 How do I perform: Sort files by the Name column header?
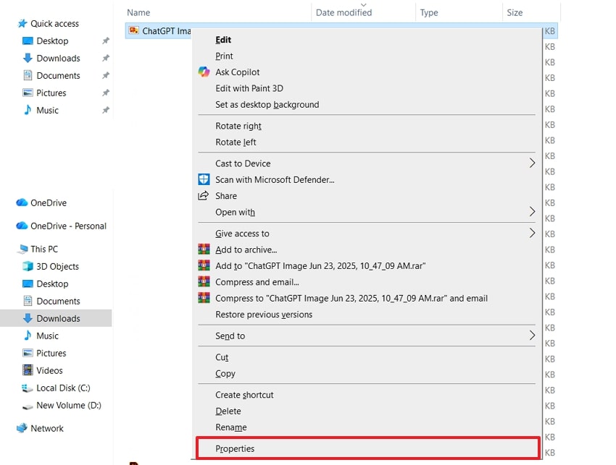tap(138, 12)
